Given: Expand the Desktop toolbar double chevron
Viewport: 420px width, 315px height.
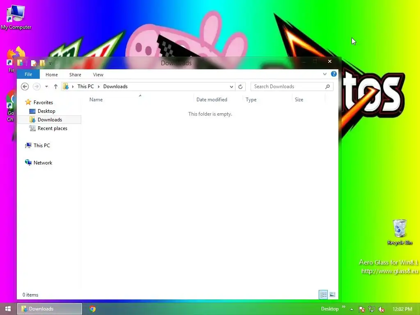Looking at the screenshot, I should (344, 307).
